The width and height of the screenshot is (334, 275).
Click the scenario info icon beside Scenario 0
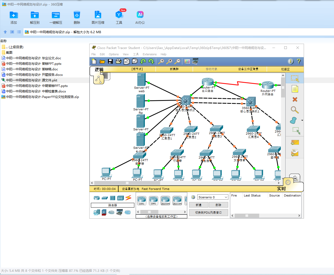pos(193,197)
